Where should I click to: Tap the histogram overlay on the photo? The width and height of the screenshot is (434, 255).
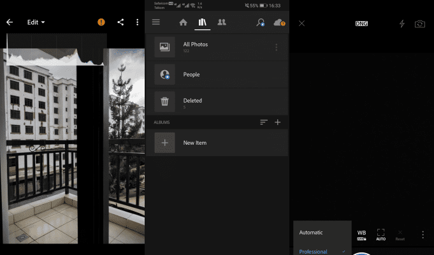tap(57, 50)
